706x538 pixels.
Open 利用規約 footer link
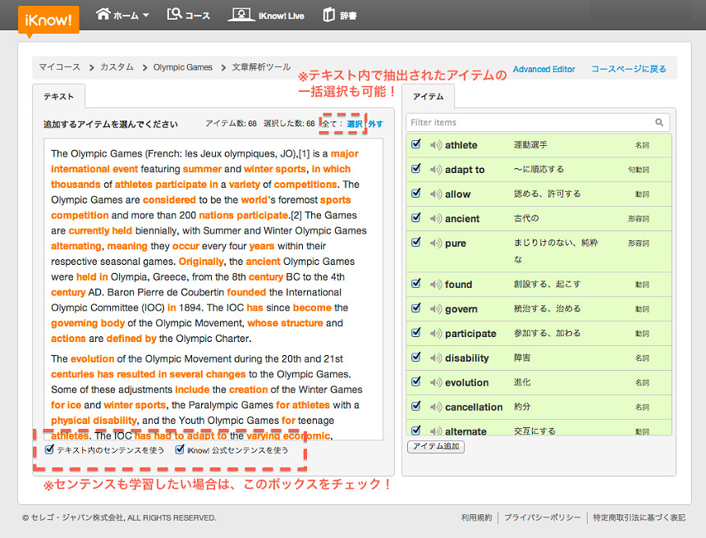coord(476,517)
